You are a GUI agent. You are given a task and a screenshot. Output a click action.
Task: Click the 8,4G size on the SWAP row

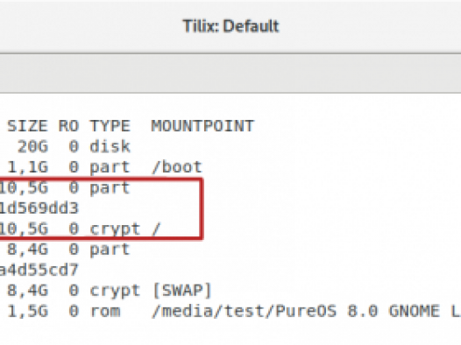pos(27,291)
